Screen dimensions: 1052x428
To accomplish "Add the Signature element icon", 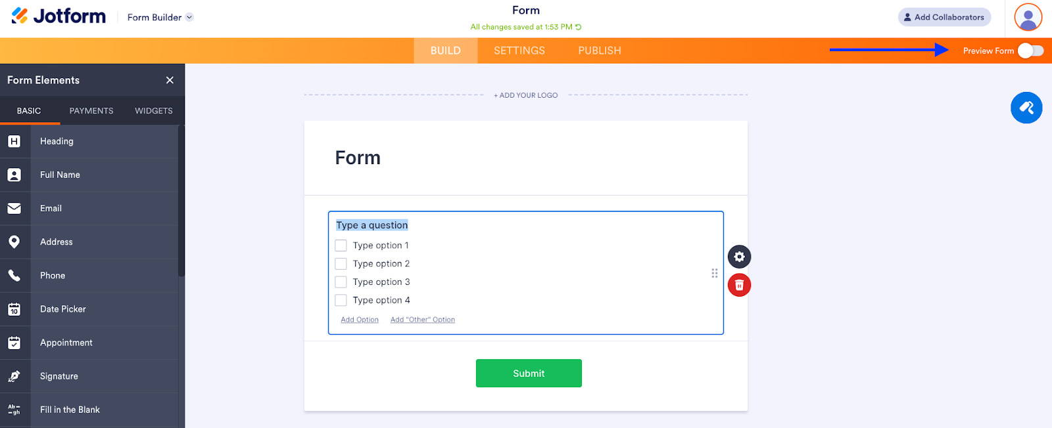I will [14, 376].
